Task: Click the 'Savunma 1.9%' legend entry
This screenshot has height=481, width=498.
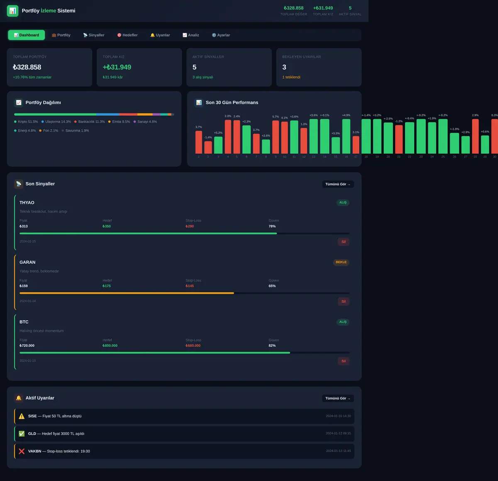Action: click(75, 131)
